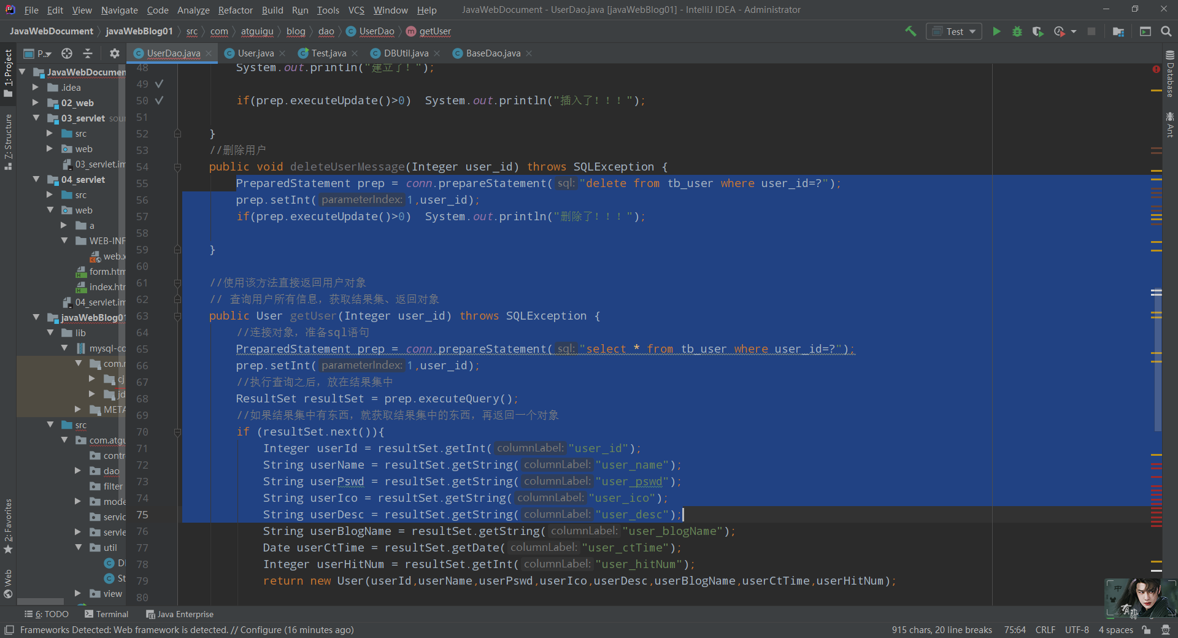Viewport: 1178px width, 638px height.
Task: Run the Test configuration
Action: 996,31
